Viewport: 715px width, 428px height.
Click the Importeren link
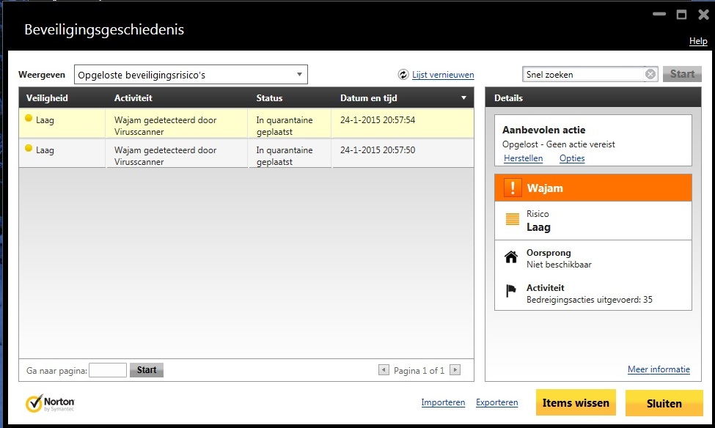pos(443,402)
